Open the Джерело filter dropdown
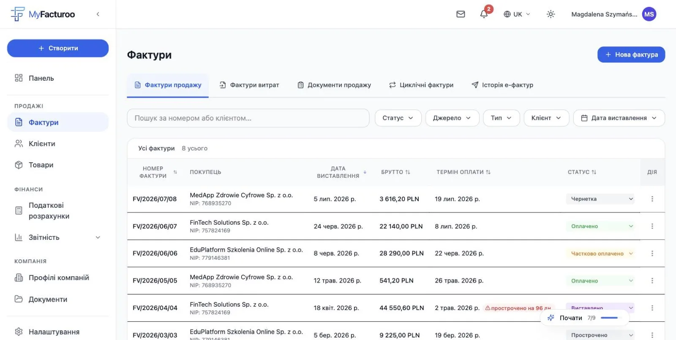The image size is (676, 340). [452, 118]
